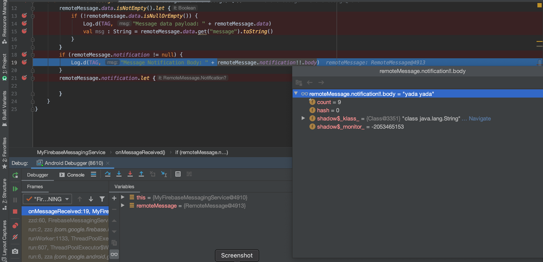This screenshot has height=262, width=543.
Task: Toggle watches view with glasses icon
Action: [x=114, y=254]
